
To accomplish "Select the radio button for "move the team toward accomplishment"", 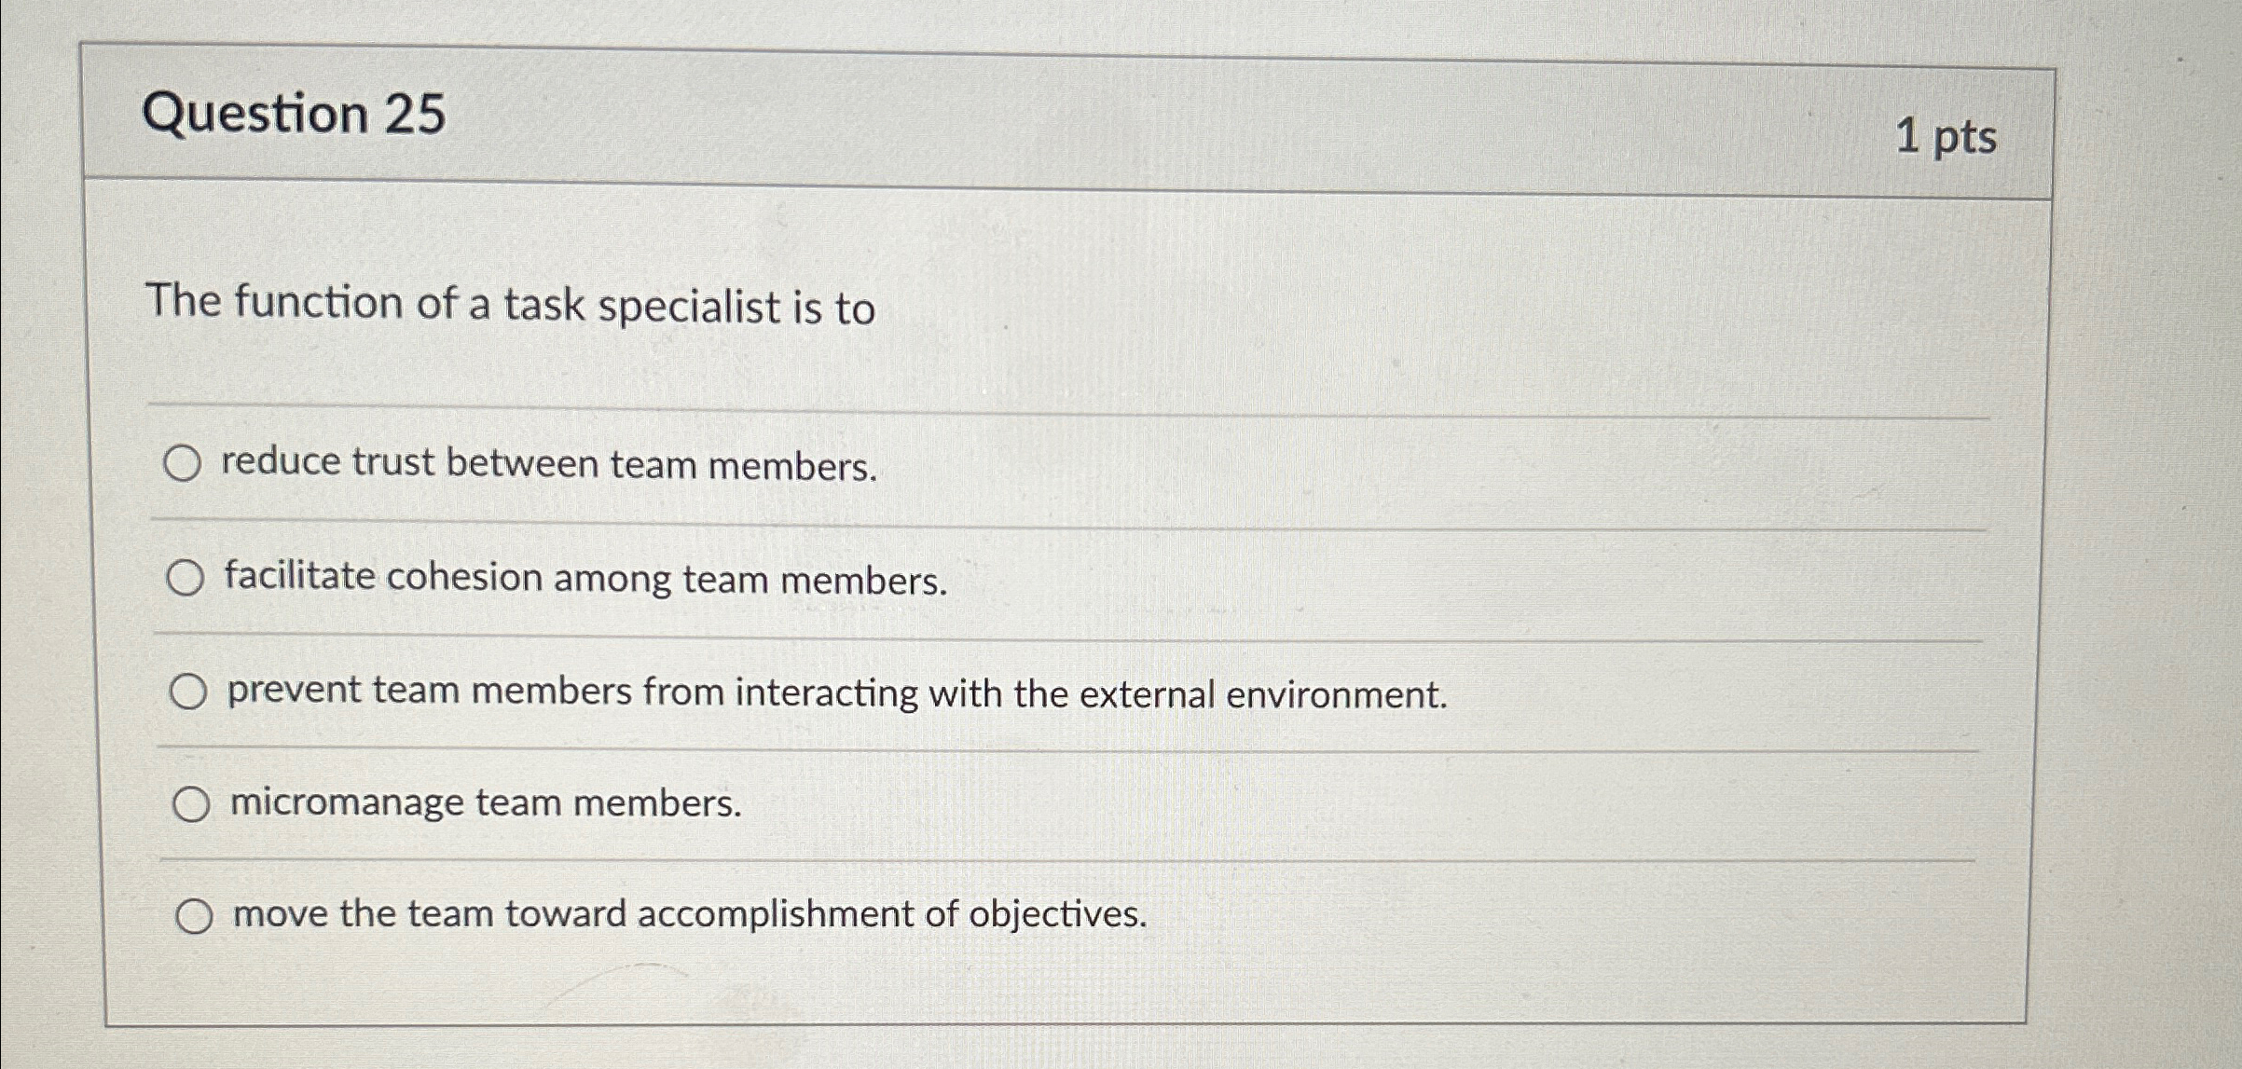I will pyautogui.click(x=196, y=913).
